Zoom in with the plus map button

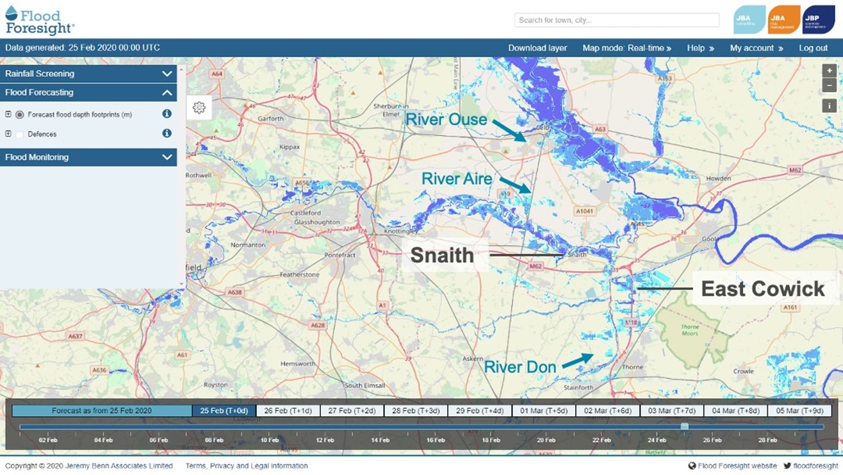pyautogui.click(x=829, y=71)
